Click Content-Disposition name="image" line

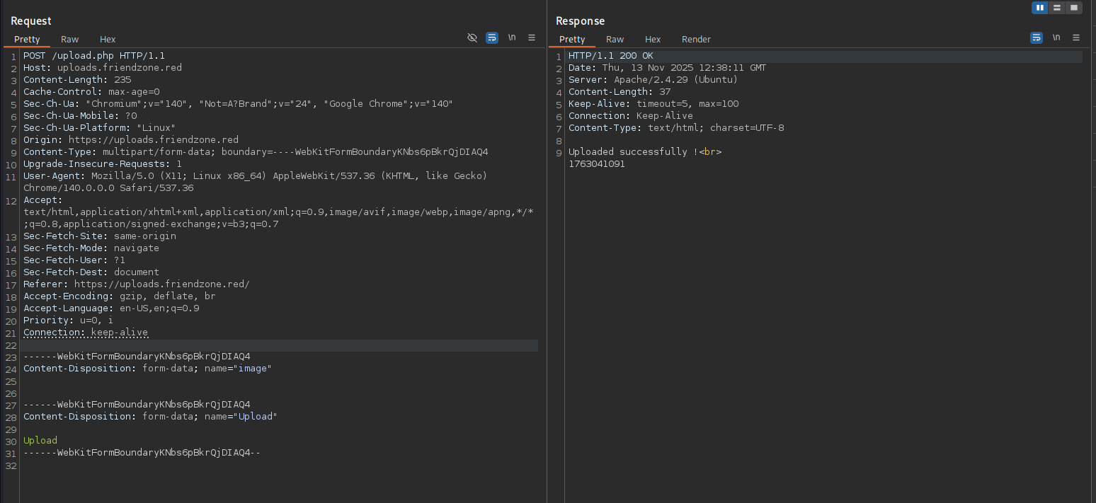148,369
